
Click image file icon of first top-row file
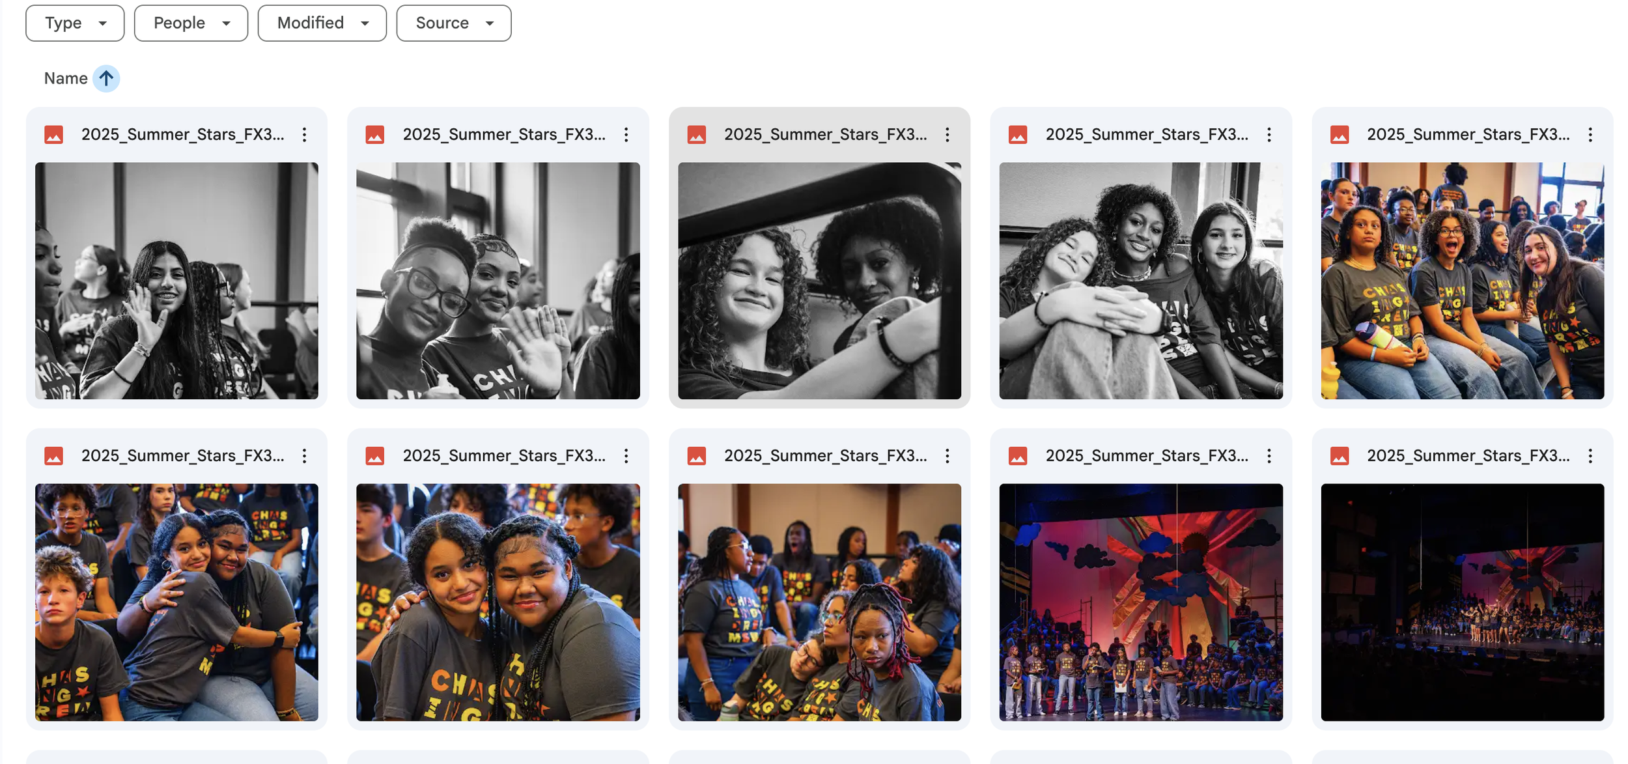pos(54,135)
